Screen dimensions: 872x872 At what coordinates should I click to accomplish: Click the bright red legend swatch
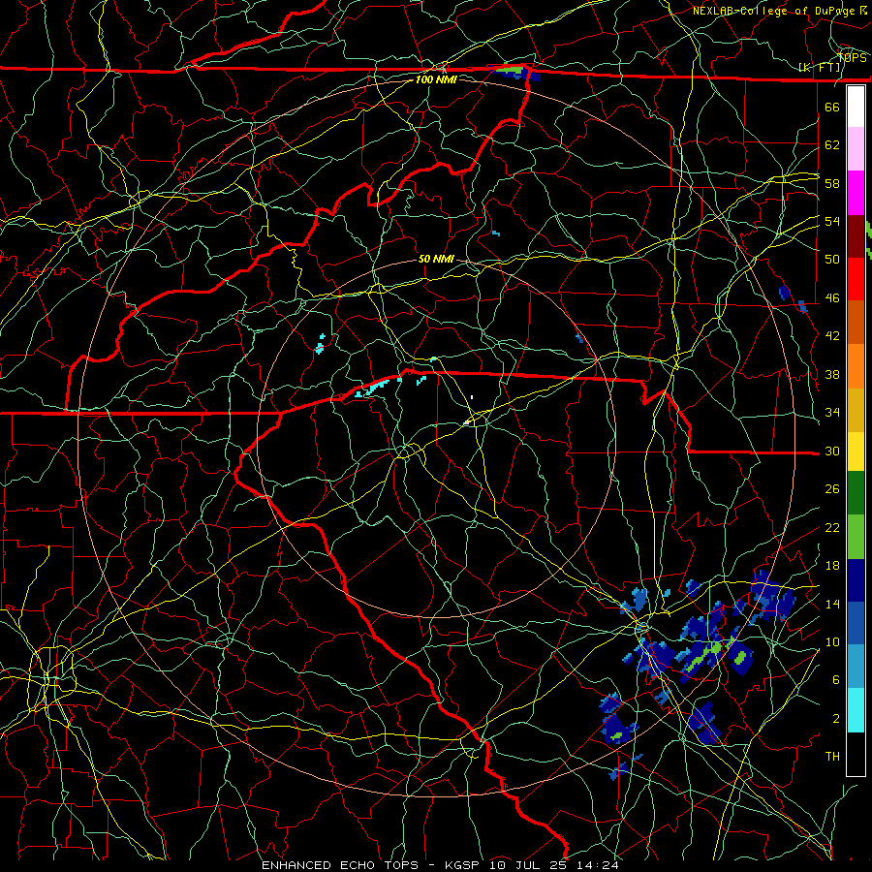click(x=856, y=279)
